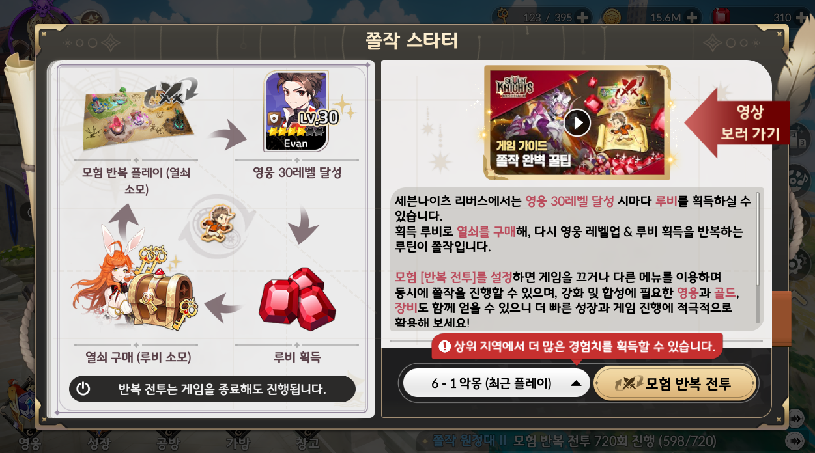This screenshot has width=815, height=453.
Task: Play the 쫄작 guide video
Action: pos(577,122)
